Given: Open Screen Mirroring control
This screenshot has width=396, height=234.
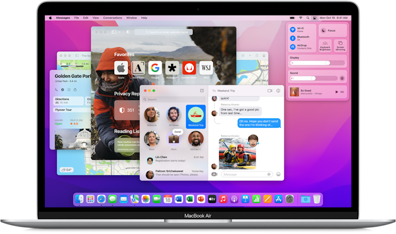Looking at the screenshot, I should pos(340,46).
